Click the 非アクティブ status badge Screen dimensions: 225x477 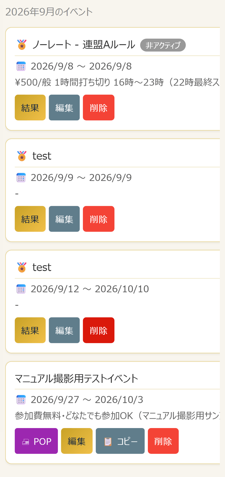click(163, 45)
